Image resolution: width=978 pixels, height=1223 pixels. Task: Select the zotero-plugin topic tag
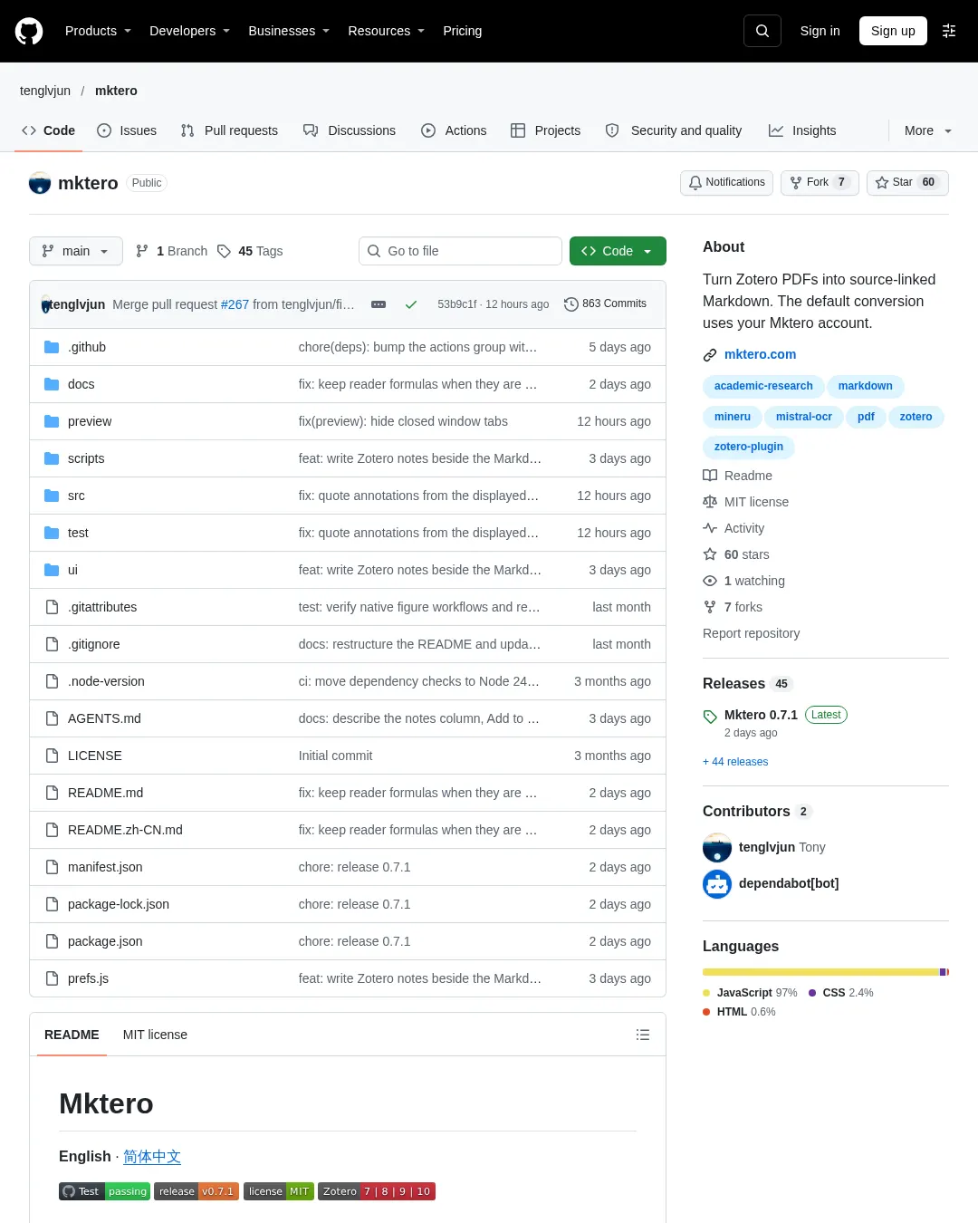tap(749, 447)
